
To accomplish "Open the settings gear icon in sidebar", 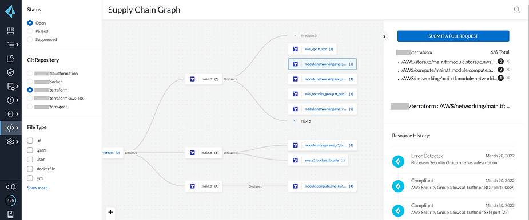I will tap(10, 142).
